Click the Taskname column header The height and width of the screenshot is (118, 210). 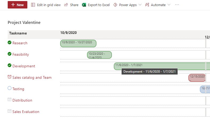click(x=18, y=33)
